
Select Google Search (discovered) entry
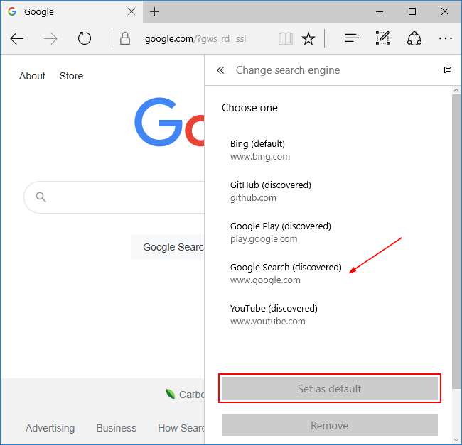(x=328, y=273)
